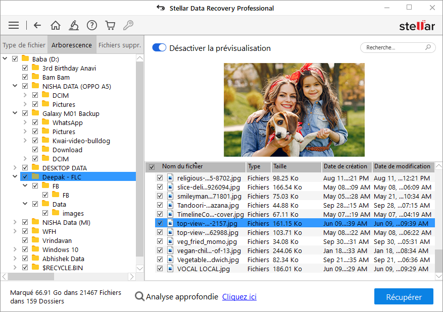Click the preview image of the family
This screenshot has height=312, width=443.
[x=294, y=110]
